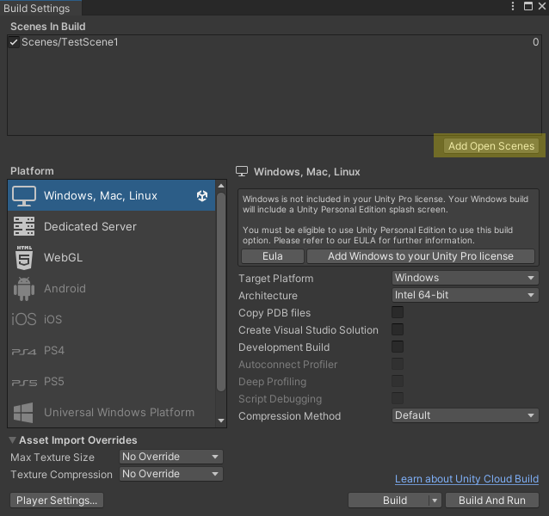Click the Unity logo on selected platform row

[202, 195]
